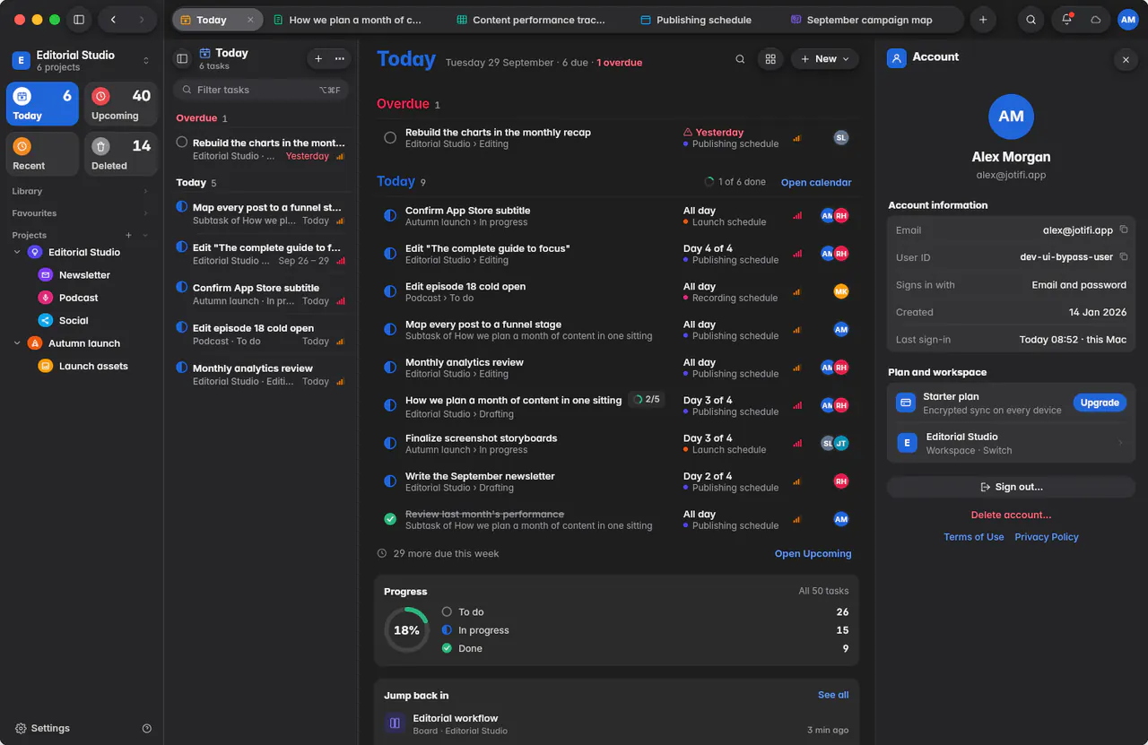Add a new tab with plus button

click(983, 20)
